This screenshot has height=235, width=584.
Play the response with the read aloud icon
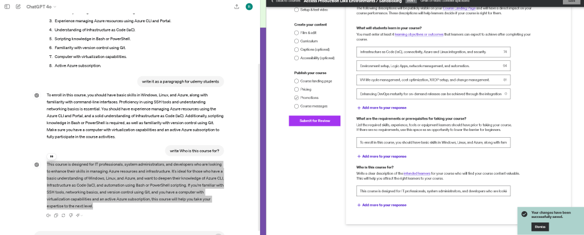tap(48, 215)
